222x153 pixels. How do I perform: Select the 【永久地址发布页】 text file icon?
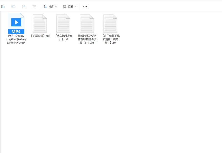(63, 23)
